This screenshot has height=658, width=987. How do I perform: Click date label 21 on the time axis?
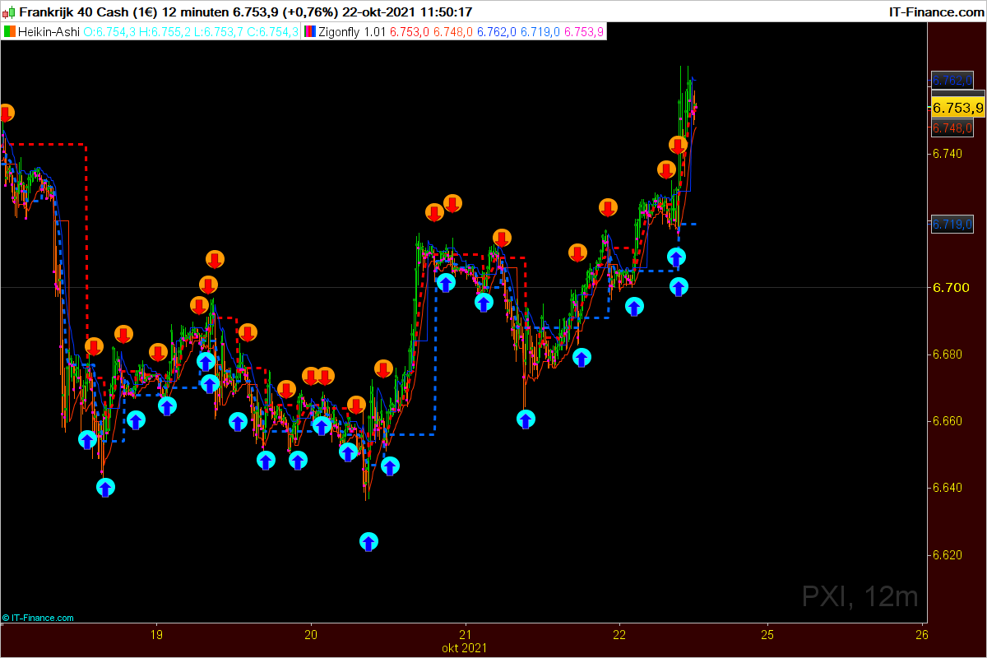466,635
